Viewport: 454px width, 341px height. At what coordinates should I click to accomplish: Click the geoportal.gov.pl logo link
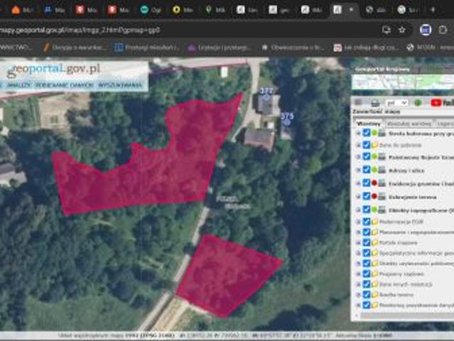(x=53, y=69)
